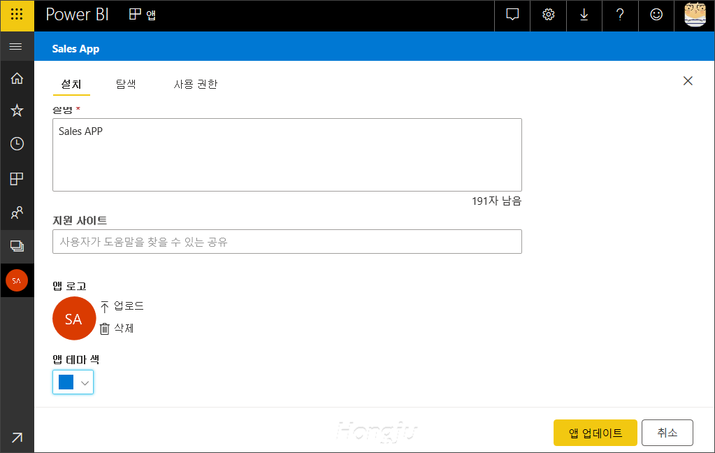Click the 191자 남음 character counter
This screenshot has height=453, width=715.
(496, 201)
